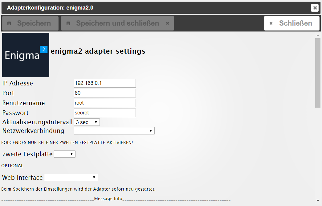
Task: Click the Enigma2 logo image
Action: (x=26, y=55)
